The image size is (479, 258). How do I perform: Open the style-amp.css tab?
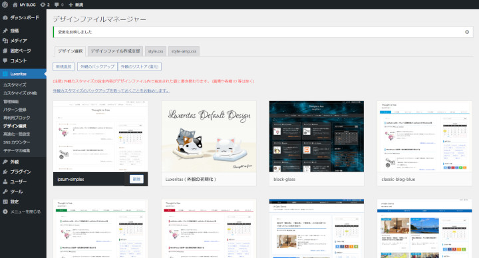point(184,51)
